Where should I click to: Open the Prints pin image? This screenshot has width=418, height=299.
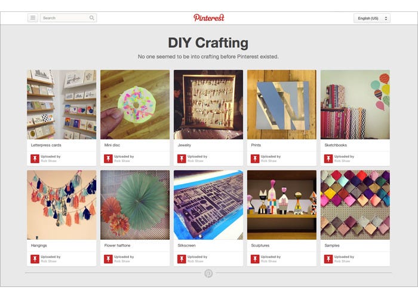[x=282, y=105]
